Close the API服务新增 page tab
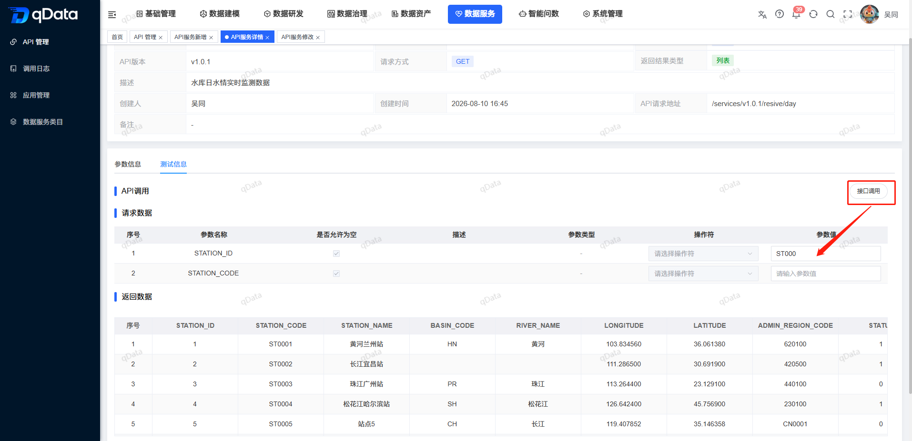Screen dimensions: 912x441 tap(211, 38)
